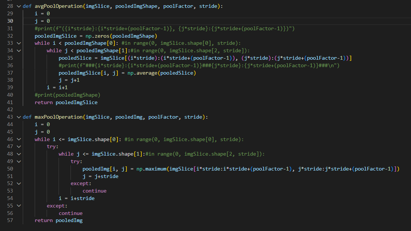
Task: Click np.zeros call on line 32
Action: click(121, 36)
